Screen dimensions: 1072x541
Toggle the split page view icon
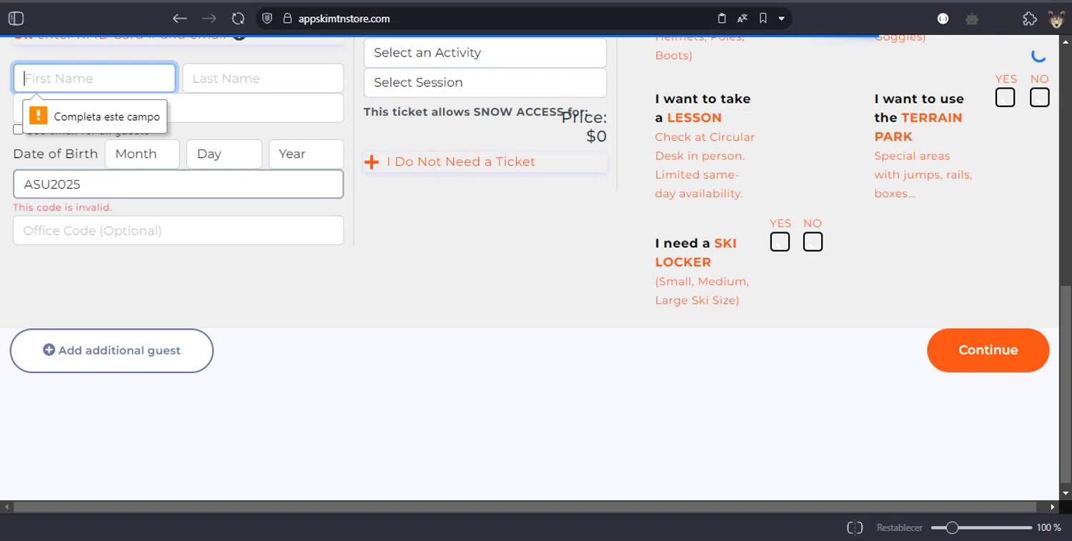855,527
